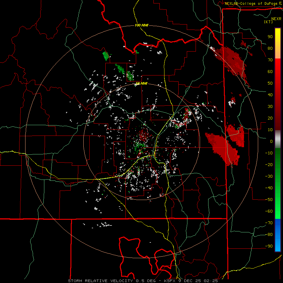Click the STORM RELATIVE VELOCITY product title

100,281
